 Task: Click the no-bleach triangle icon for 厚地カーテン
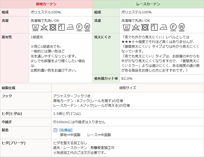point(44,27)
